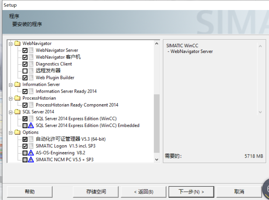269x200 pixels.
Task: Click warning icon beside SQL Server Embedded entry
Action: [31, 125]
